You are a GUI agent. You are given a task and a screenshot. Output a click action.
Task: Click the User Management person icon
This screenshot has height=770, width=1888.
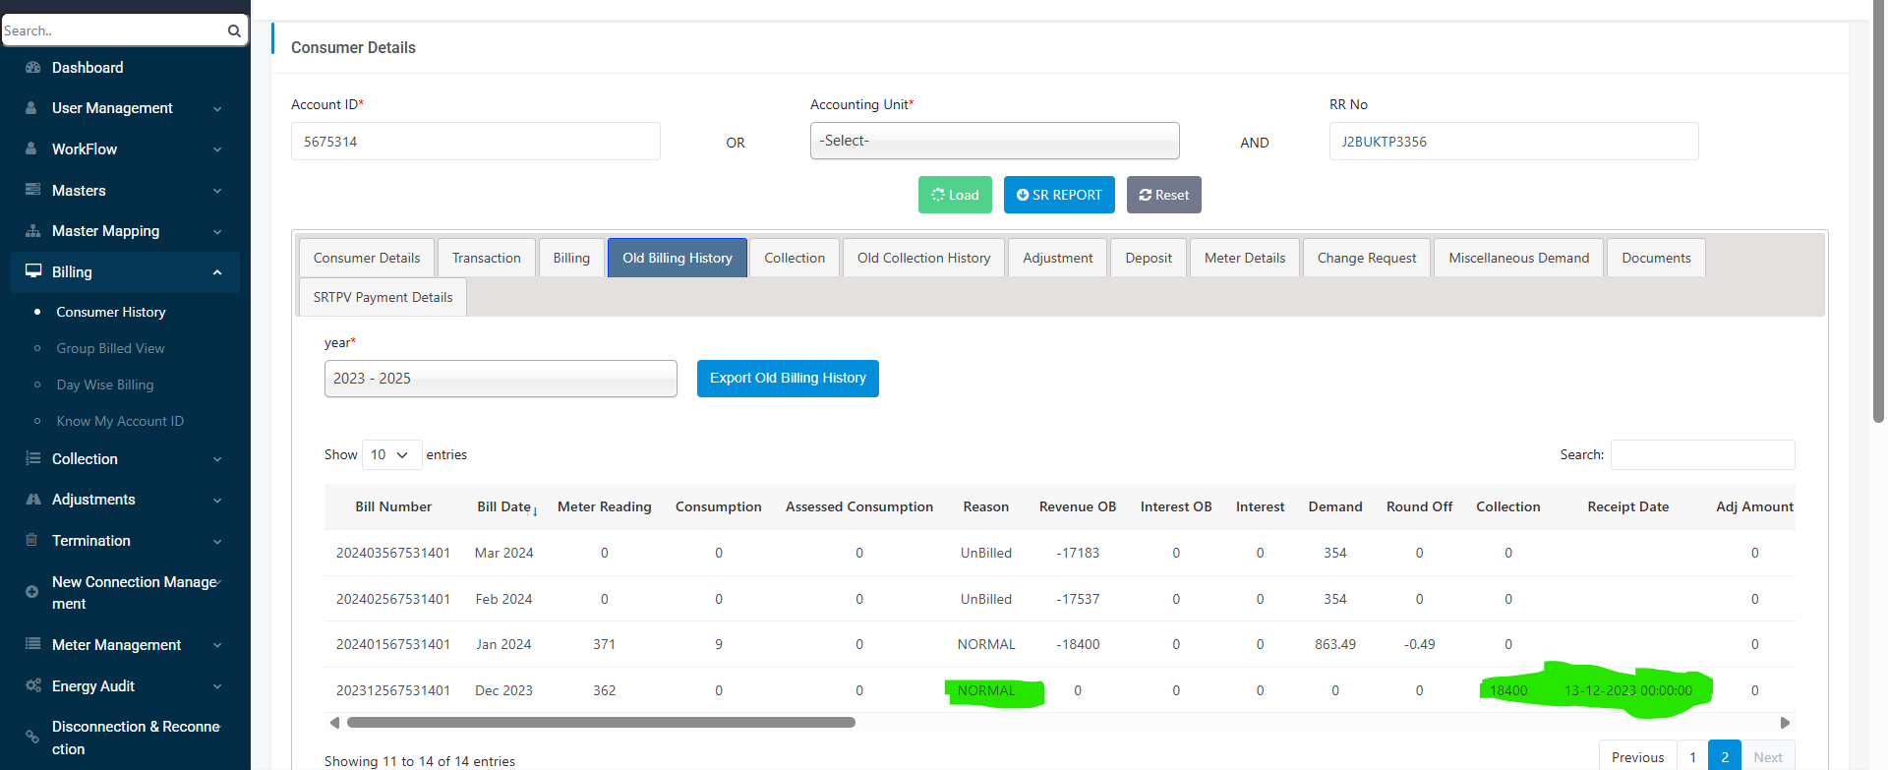tap(32, 108)
